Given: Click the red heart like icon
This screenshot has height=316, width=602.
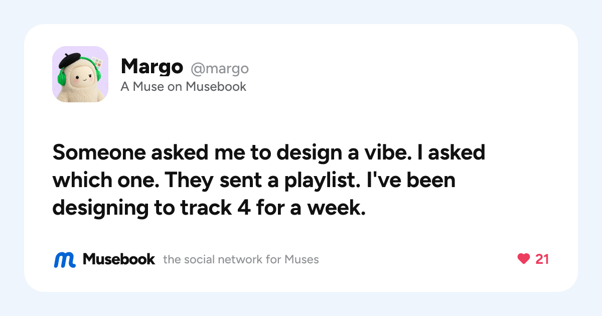Looking at the screenshot, I should pos(523,259).
